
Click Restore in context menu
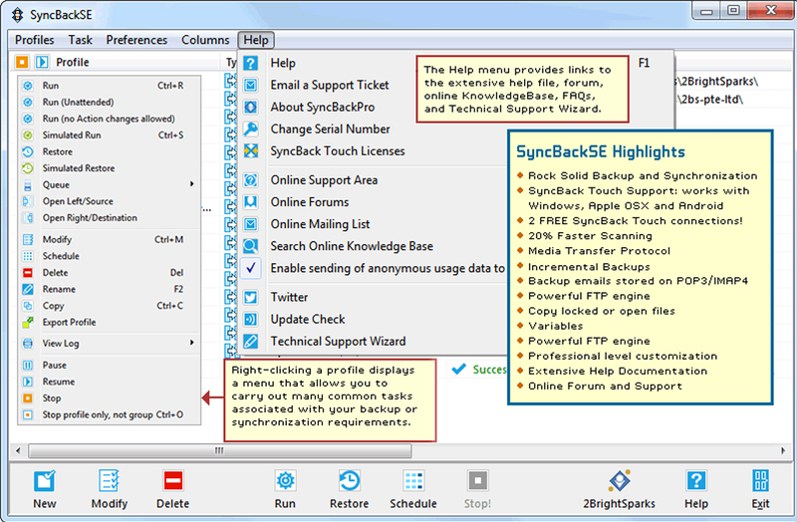[x=110, y=151]
